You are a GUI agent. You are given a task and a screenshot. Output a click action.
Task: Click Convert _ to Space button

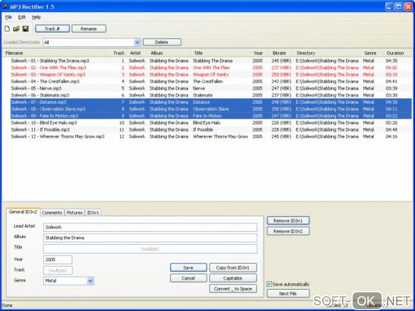click(233, 289)
